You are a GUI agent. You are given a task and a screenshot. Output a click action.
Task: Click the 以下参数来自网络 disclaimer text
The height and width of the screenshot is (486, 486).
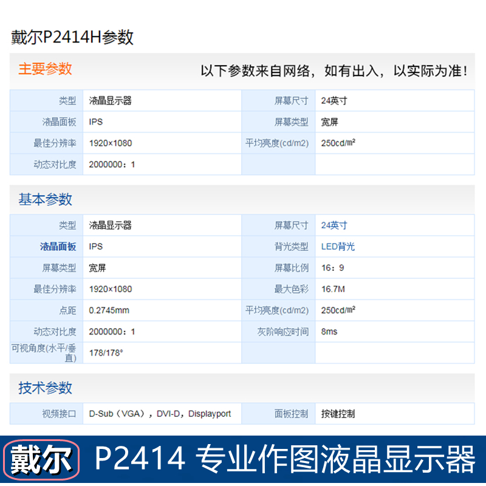coord(334,71)
